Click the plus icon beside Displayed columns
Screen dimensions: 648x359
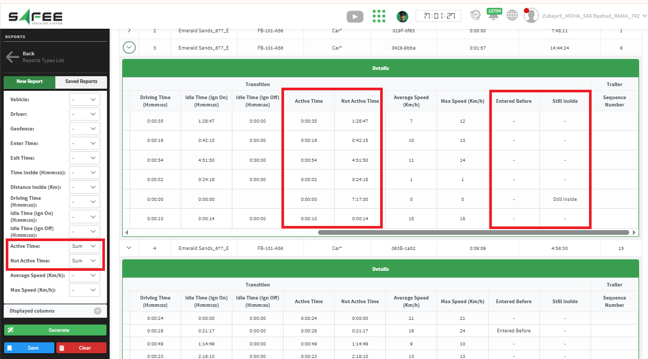pos(97,311)
